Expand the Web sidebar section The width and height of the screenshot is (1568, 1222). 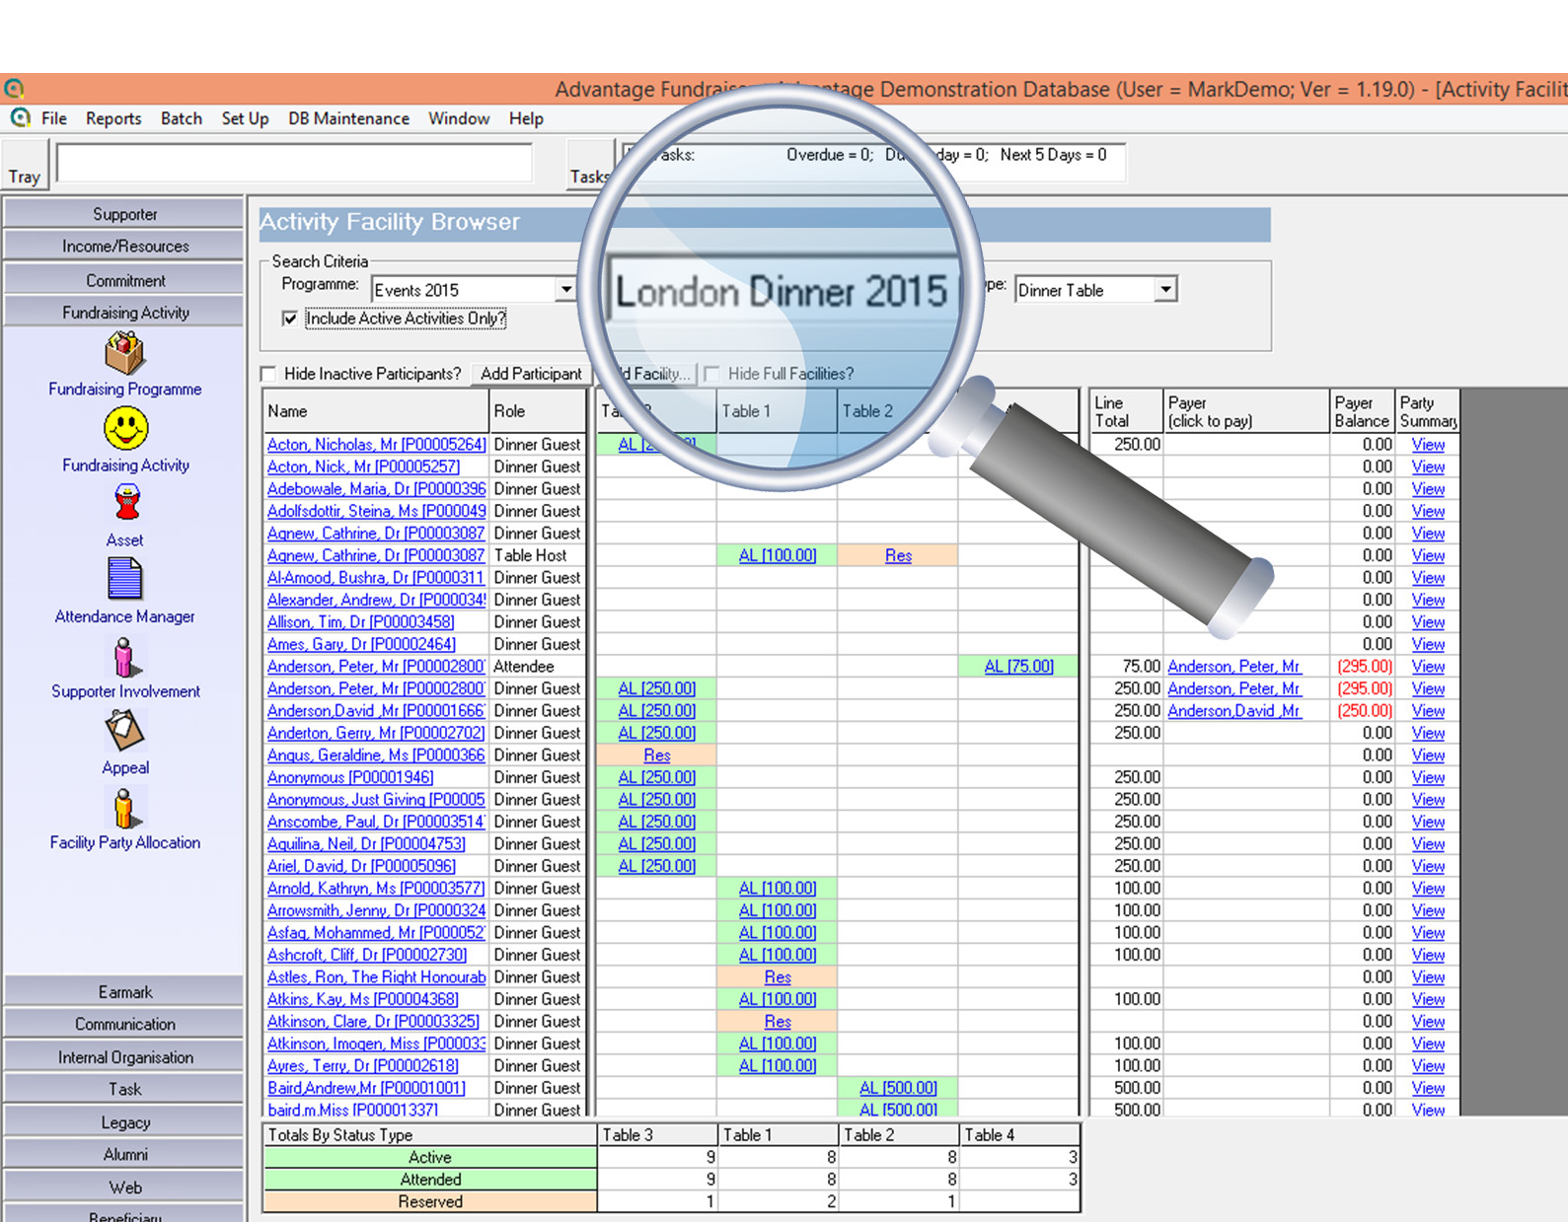point(124,1187)
